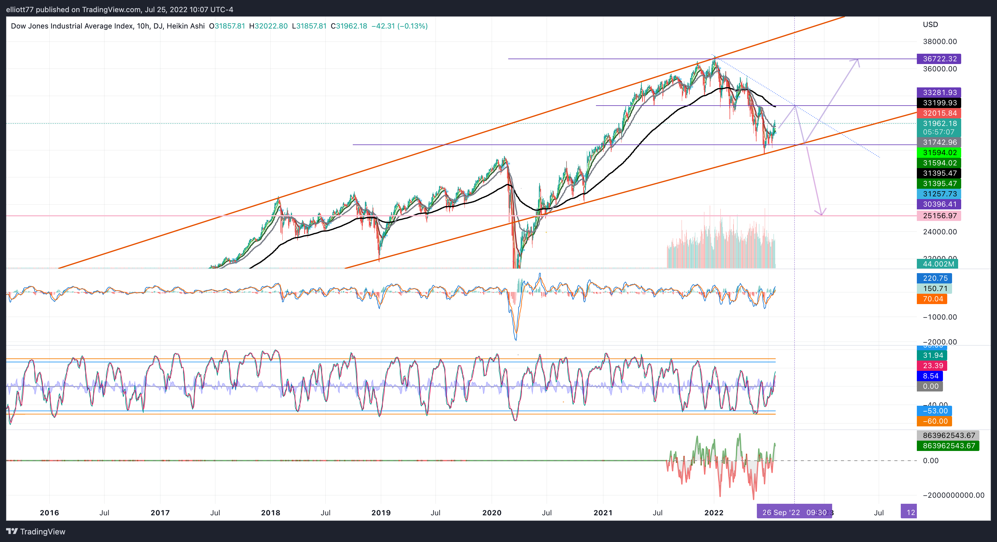Select the blue 220.75 indicator label

pos(934,278)
